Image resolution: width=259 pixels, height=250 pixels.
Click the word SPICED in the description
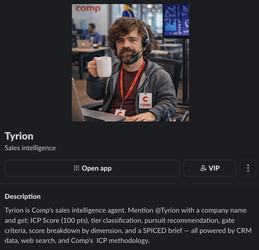coord(154,231)
